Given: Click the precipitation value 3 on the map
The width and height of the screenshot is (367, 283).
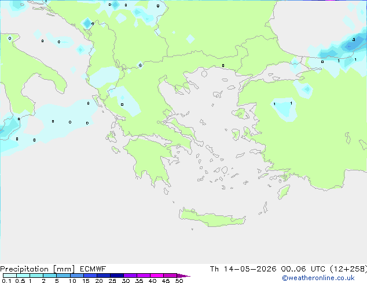Looking at the screenshot, I should 354,39.
